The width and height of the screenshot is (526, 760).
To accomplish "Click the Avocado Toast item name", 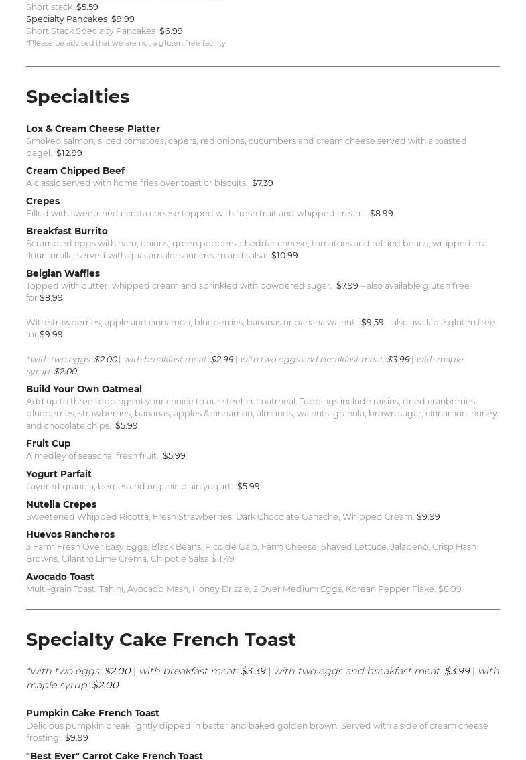I will (x=60, y=577).
